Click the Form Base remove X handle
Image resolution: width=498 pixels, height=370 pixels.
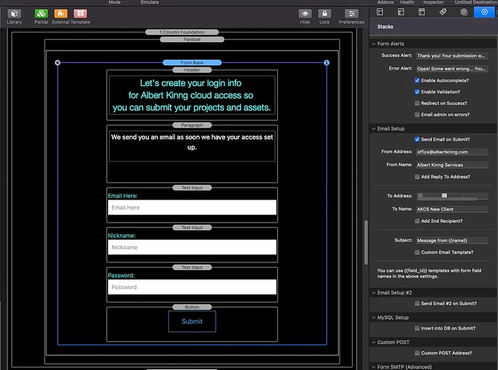pos(58,62)
